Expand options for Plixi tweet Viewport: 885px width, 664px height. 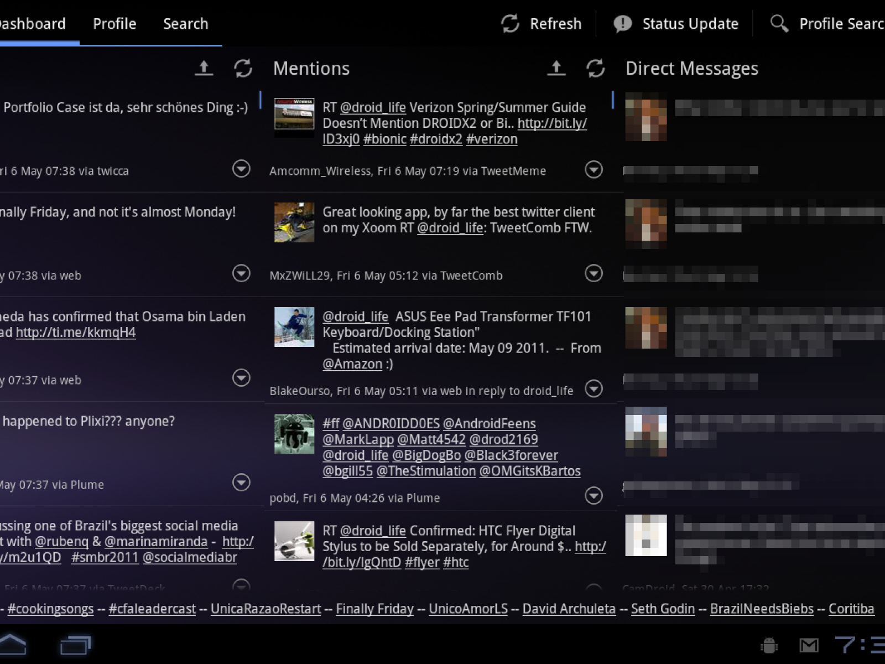pos(241,483)
